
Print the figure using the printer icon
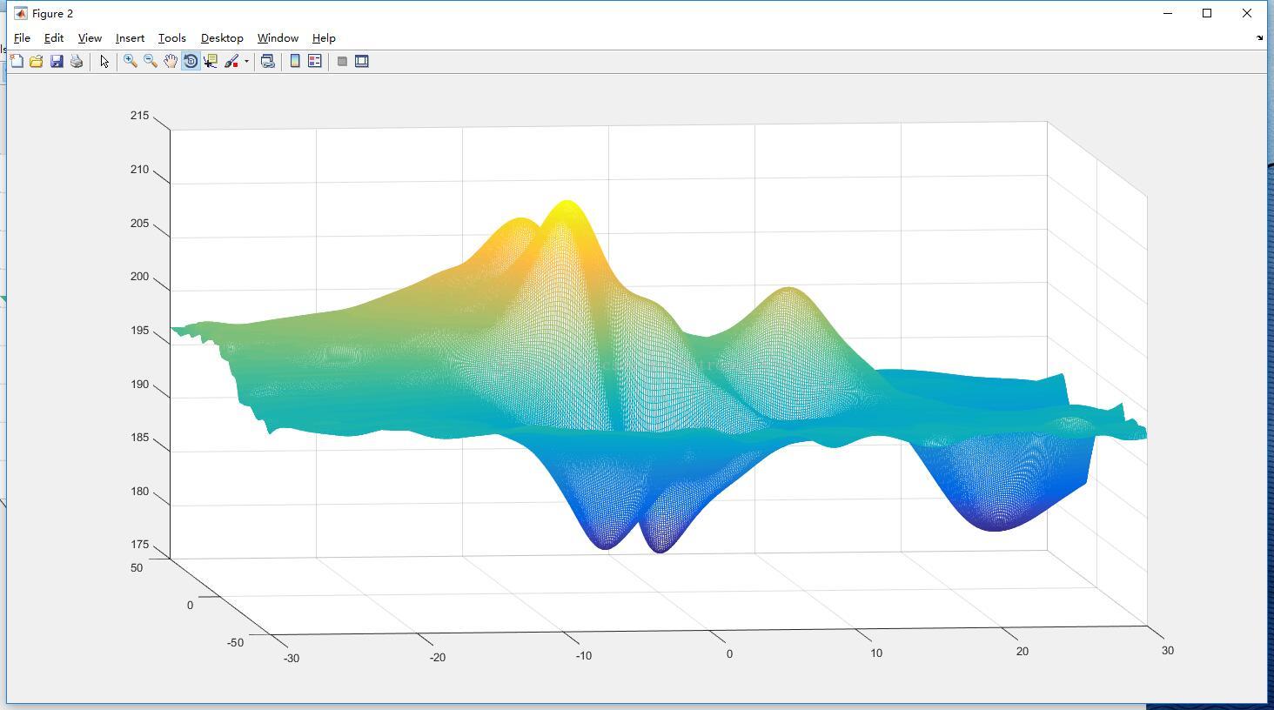pyautogui.click(x=77, y=61)
